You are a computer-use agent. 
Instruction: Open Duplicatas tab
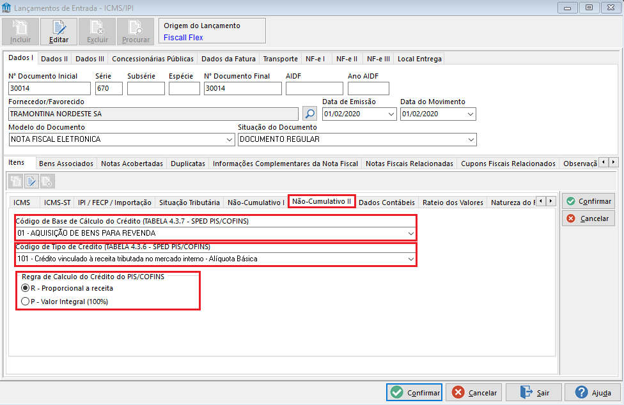click(188, 164)
